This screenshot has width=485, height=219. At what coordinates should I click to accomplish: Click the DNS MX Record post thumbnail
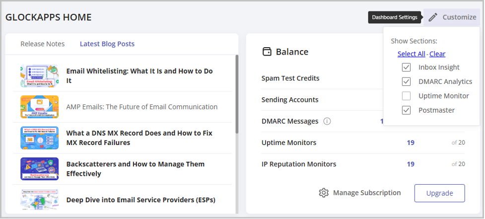[39, 138]
